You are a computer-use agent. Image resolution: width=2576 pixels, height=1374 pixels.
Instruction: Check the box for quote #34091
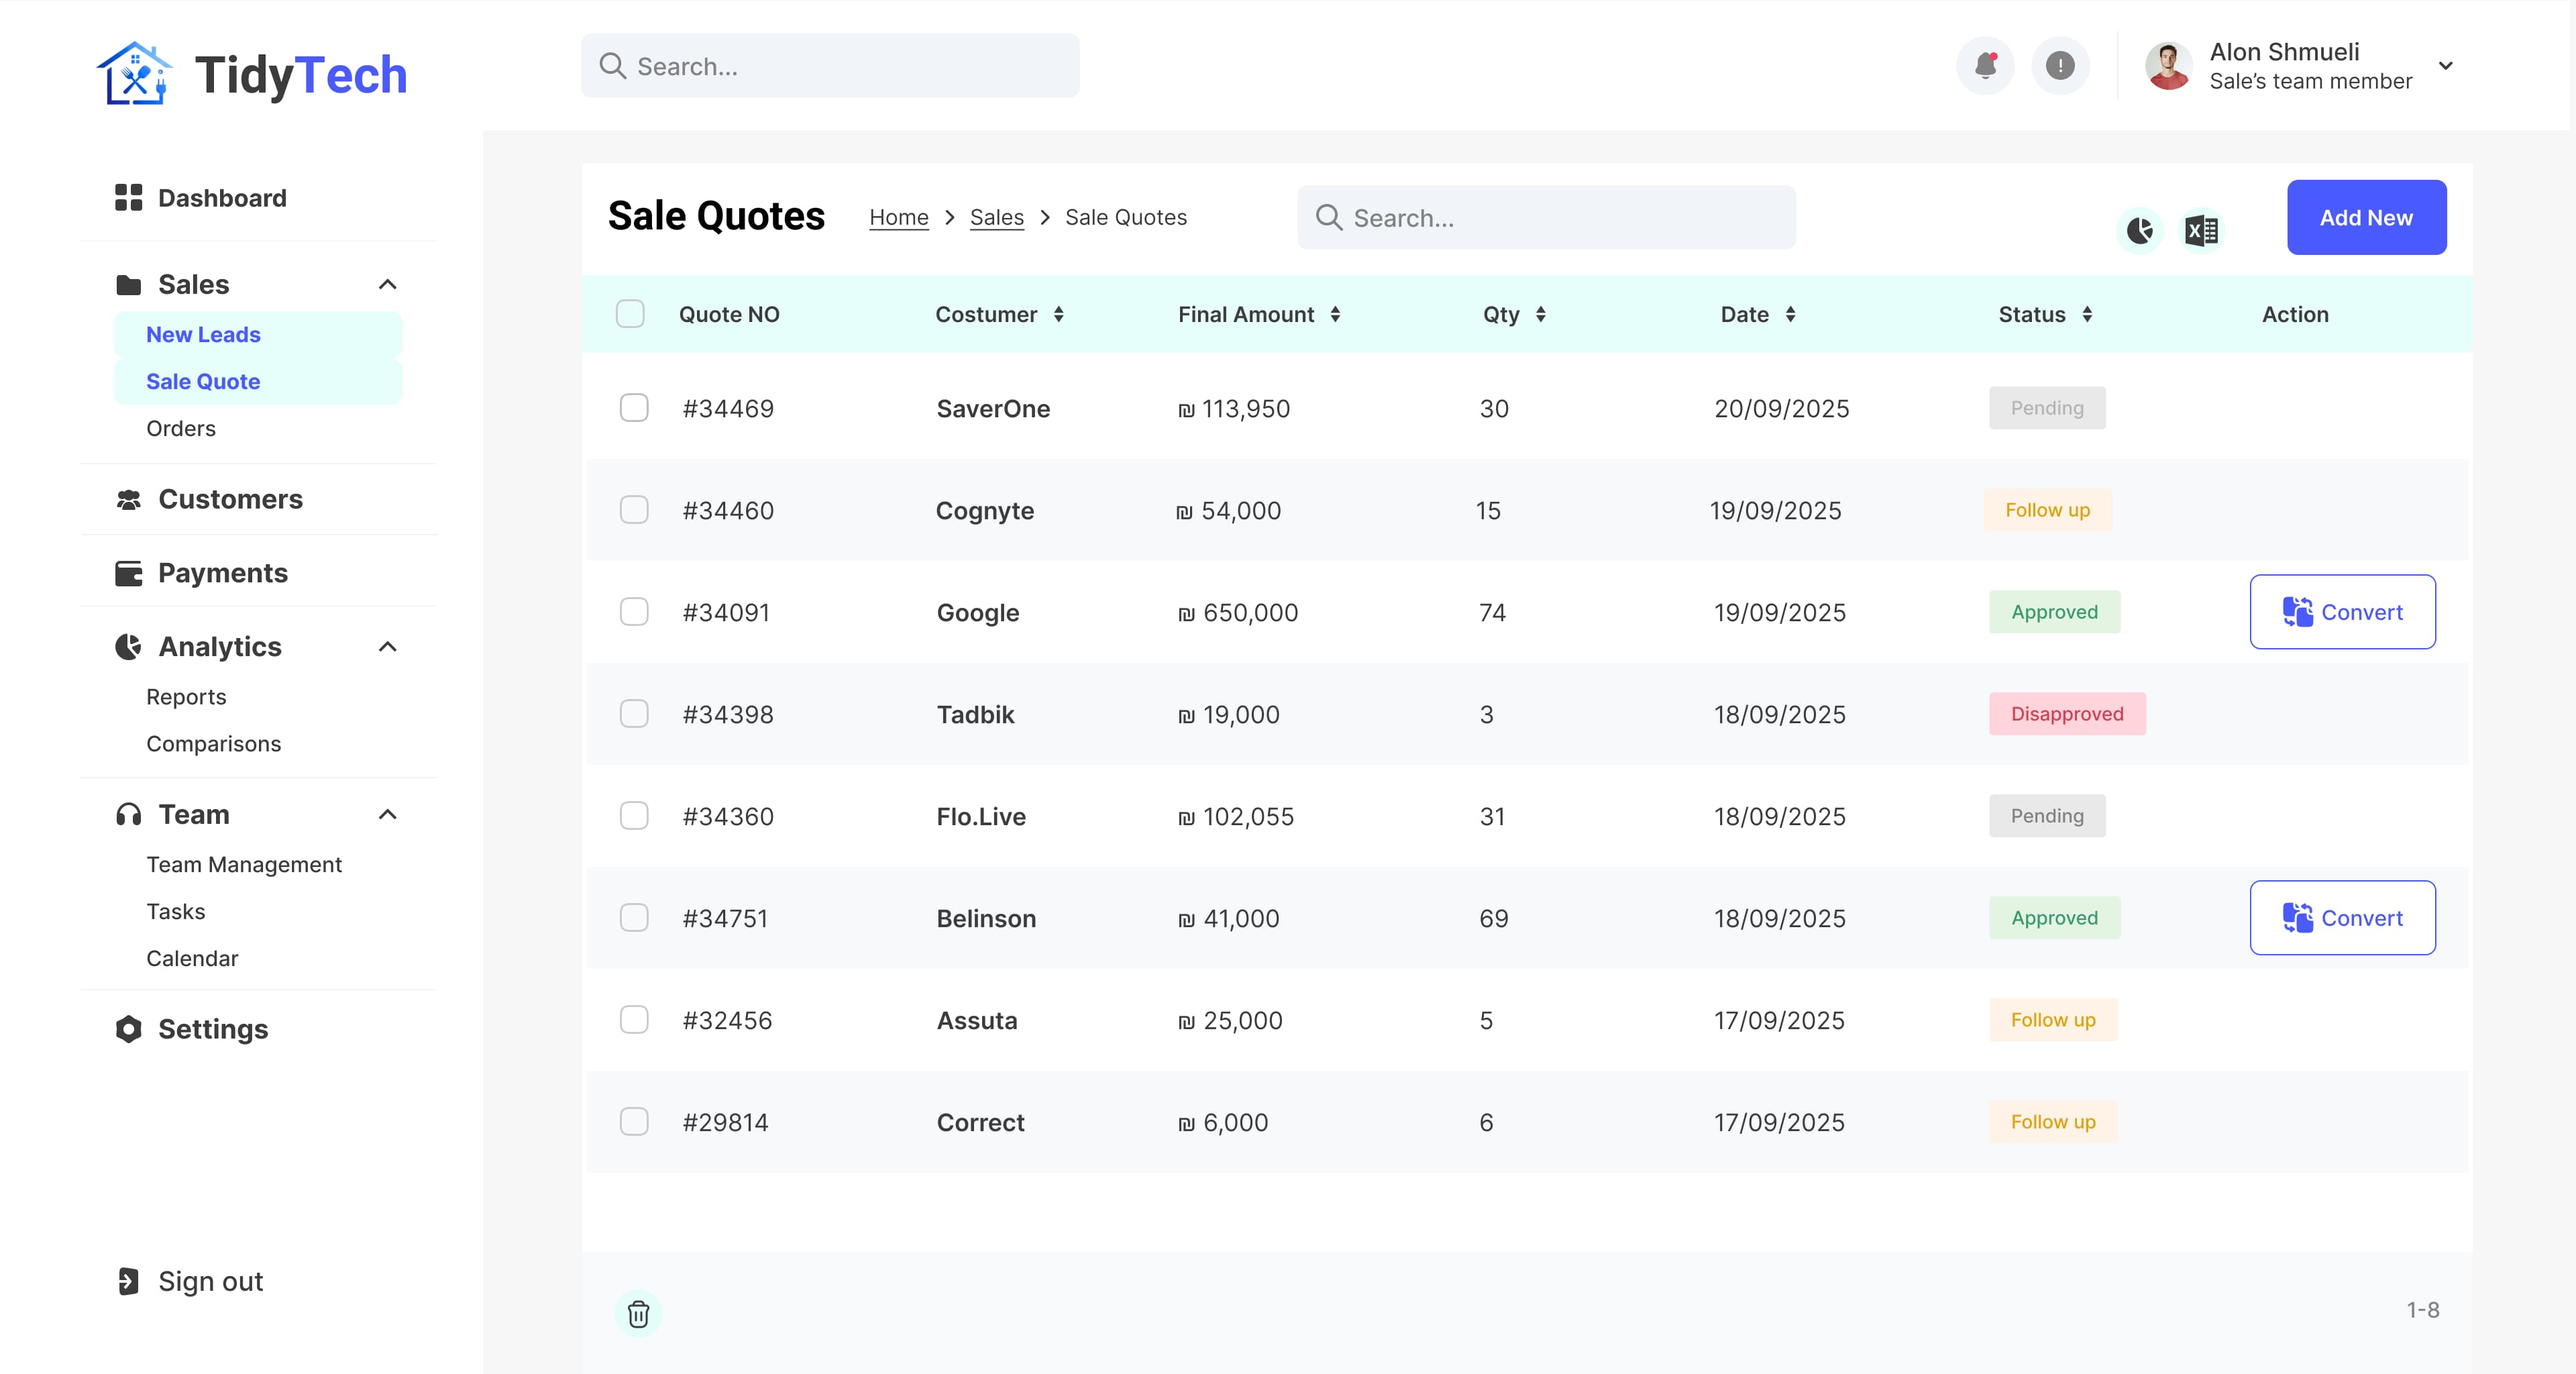(634, 612)
